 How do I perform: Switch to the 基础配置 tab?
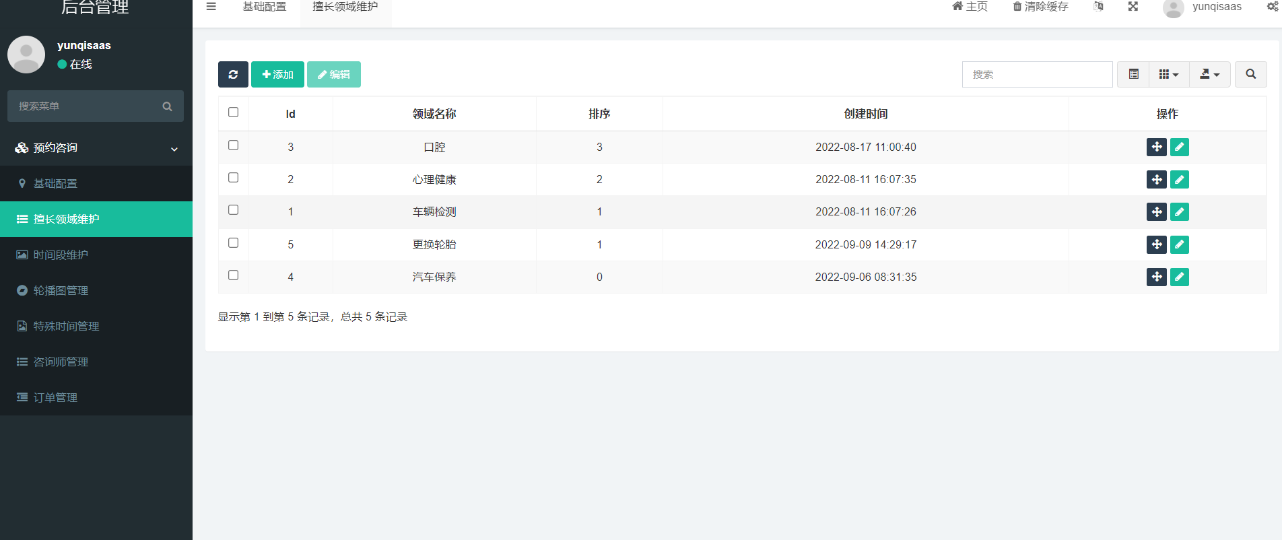coord(264,7)
